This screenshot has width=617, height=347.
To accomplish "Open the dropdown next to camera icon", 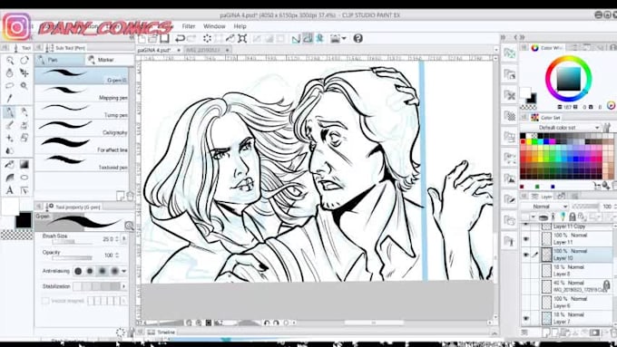I will pyautogui.click(x=344, y=39).
